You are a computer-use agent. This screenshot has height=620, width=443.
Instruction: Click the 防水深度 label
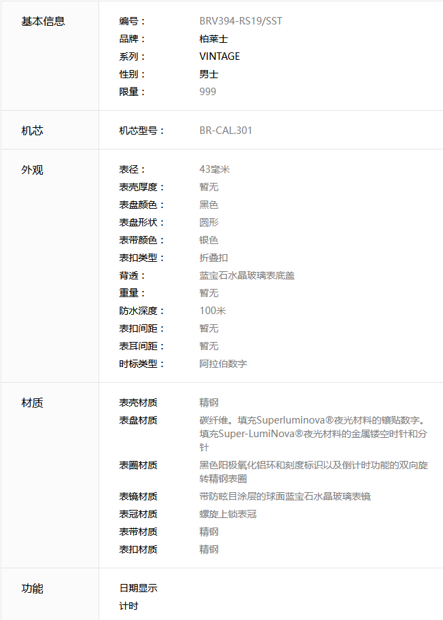142,311
